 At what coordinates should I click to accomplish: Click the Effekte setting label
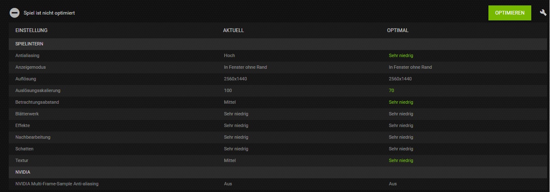click(x=22, y=125)
